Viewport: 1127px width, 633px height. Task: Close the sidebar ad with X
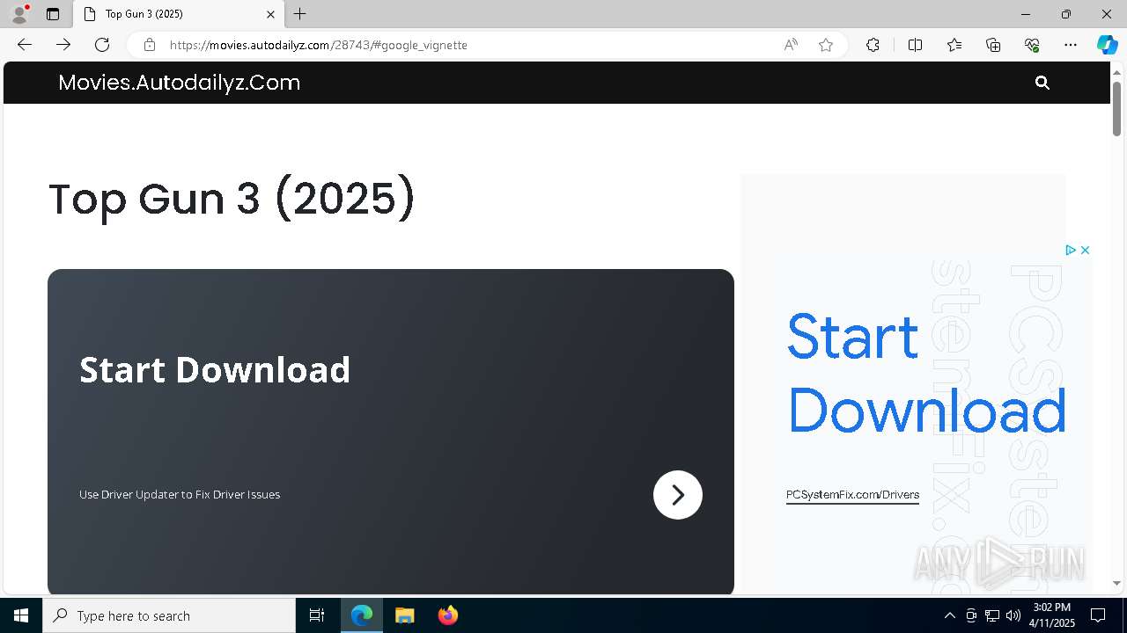click(1086, 251)
